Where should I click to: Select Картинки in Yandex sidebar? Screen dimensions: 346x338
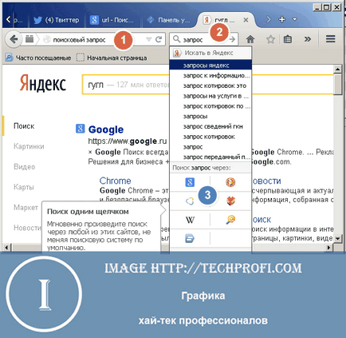[x=29, y=146]
